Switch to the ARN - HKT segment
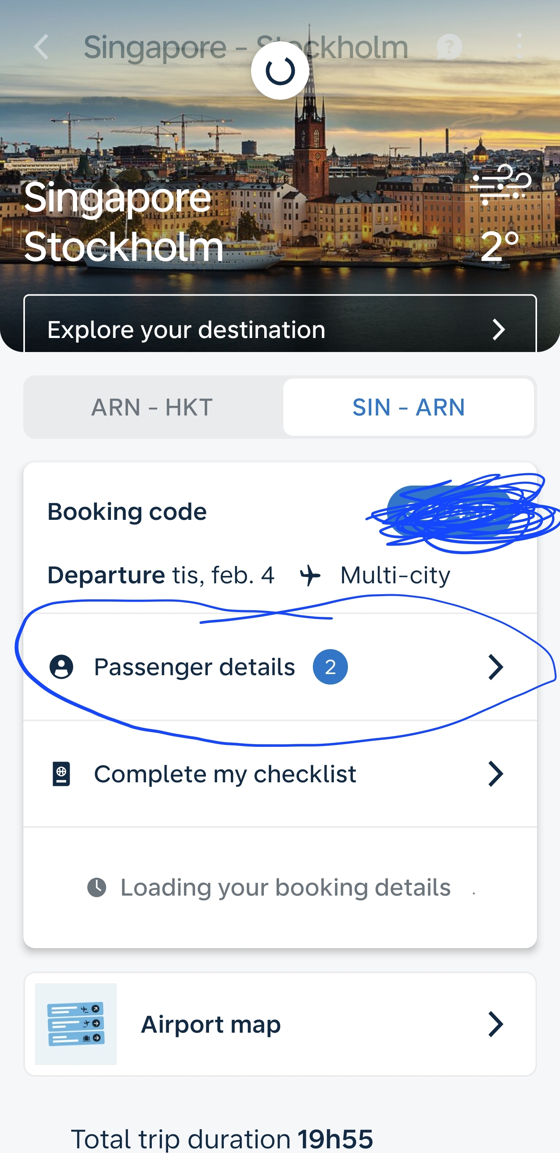 152,407
